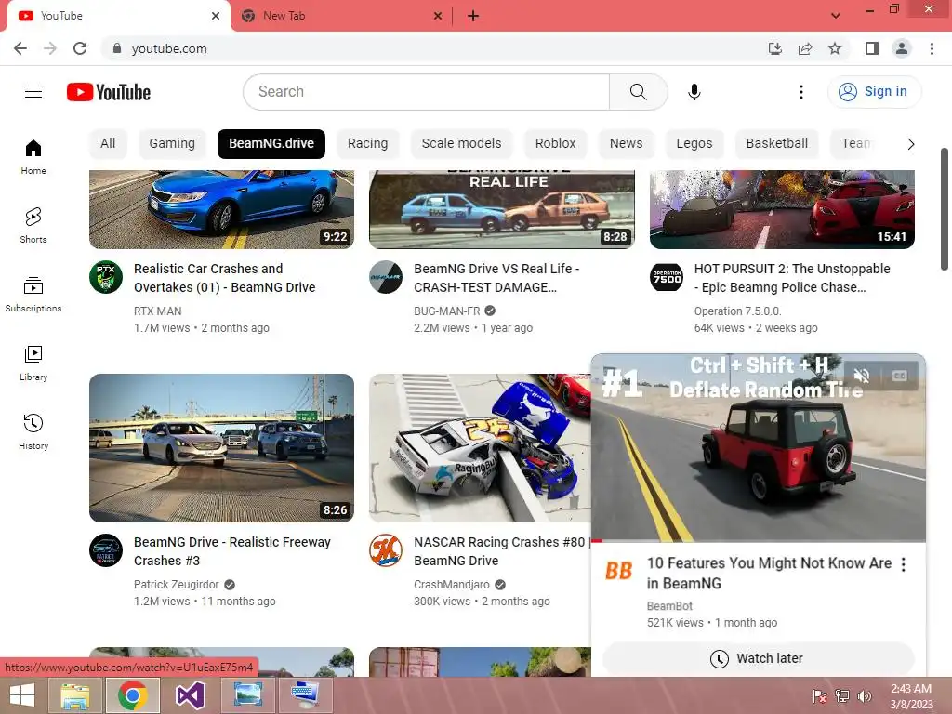This screenshot has height=714, width=952.
Task: Click browser forward arrow
Action: click(50, 48)
